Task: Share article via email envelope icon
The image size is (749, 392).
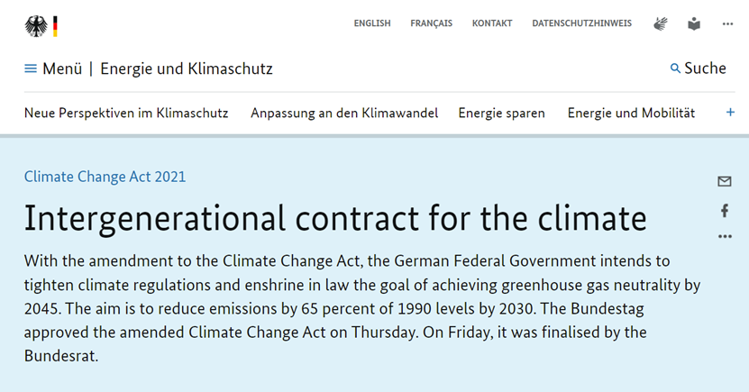Action: coord(725,181)
